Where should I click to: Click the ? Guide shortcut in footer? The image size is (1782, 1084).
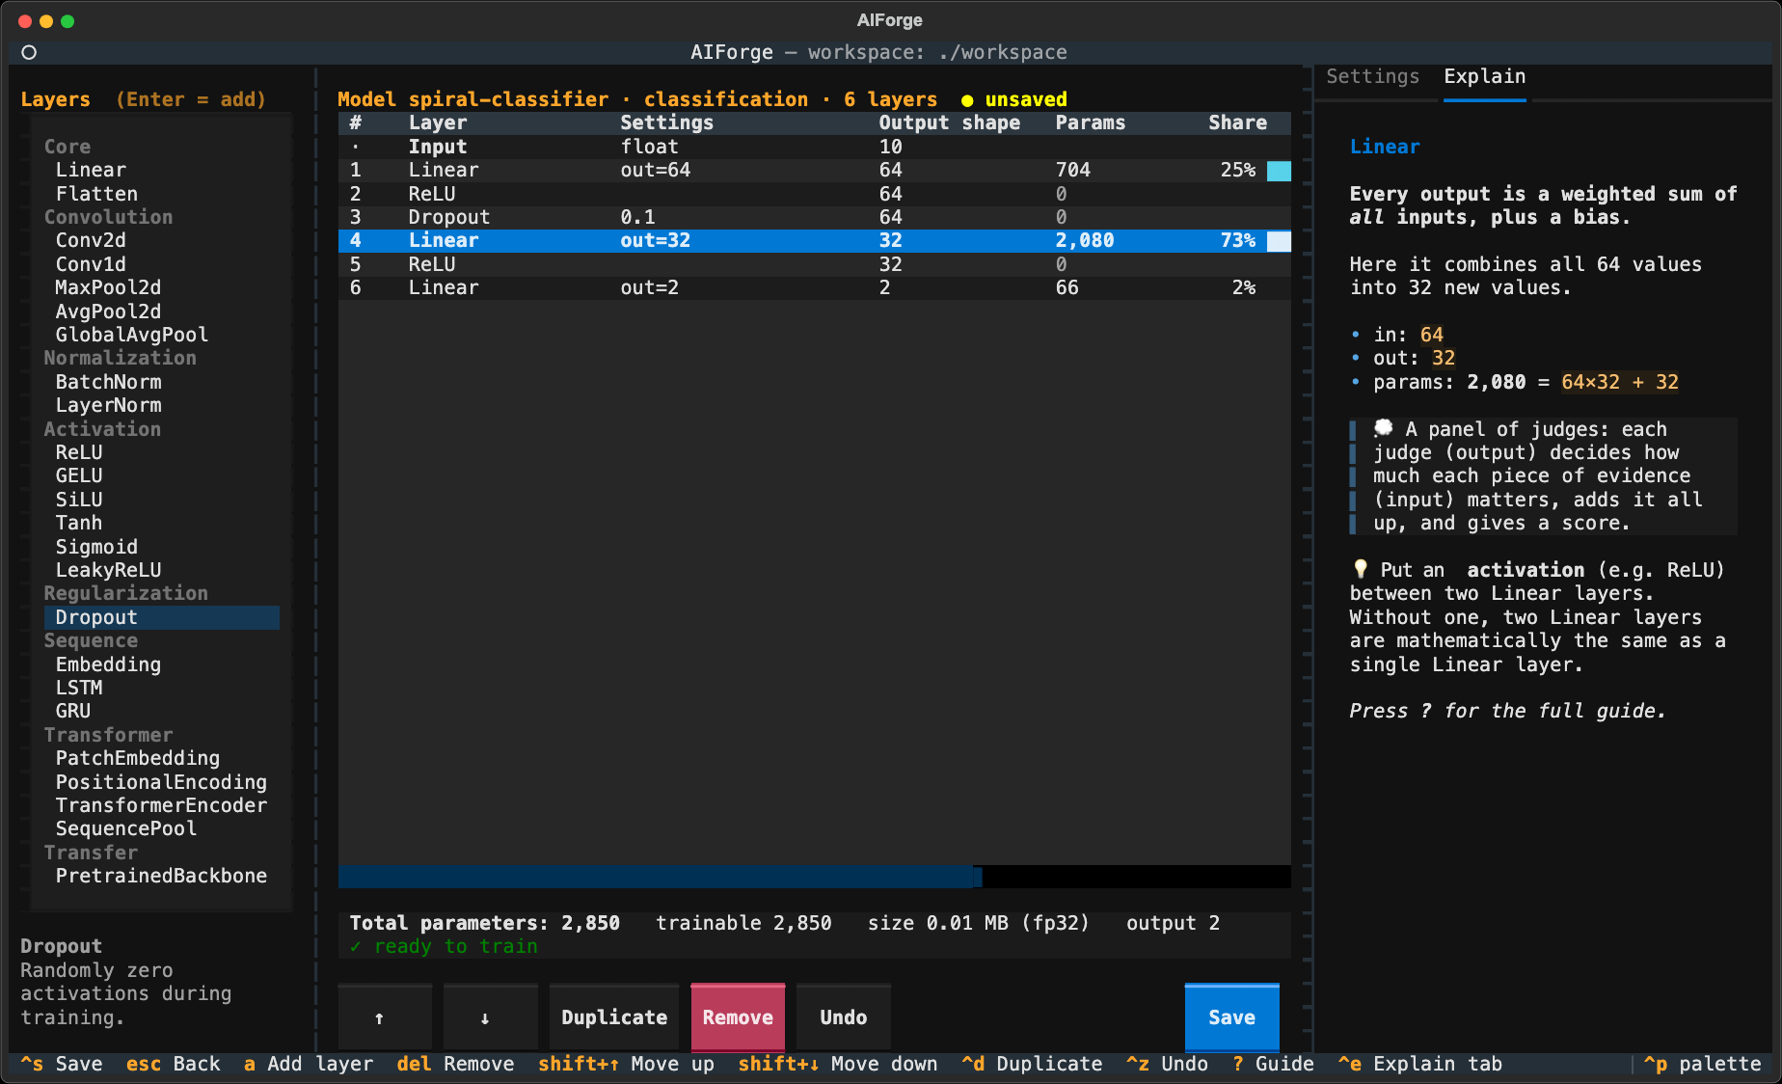(x=1273, y=1064)
